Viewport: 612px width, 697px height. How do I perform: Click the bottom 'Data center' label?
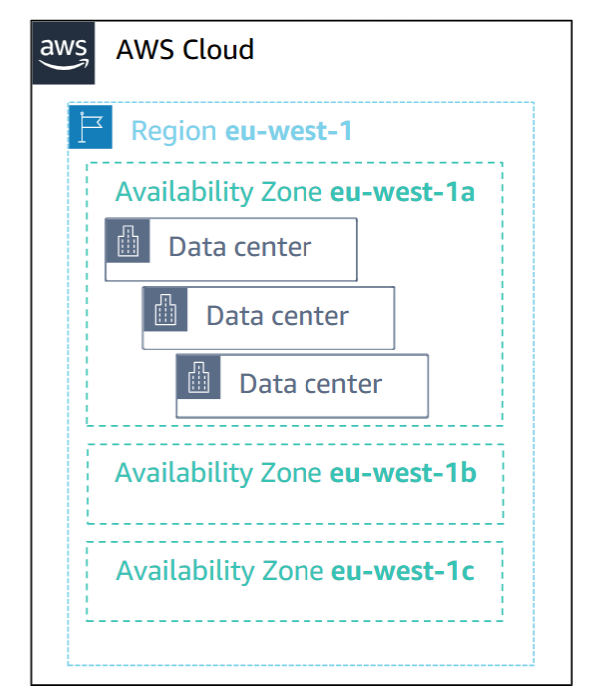point(310,384)
